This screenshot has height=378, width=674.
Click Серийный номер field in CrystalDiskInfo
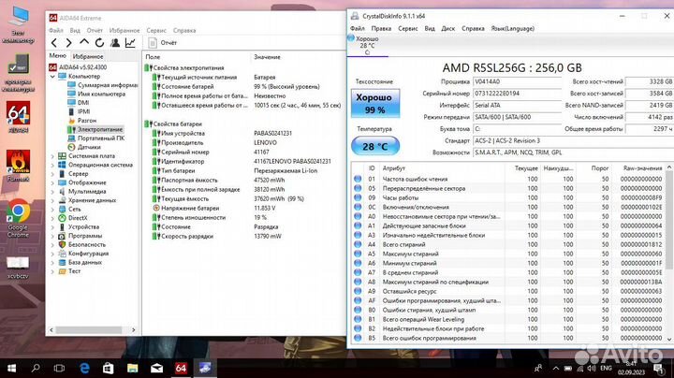(517, 94)
